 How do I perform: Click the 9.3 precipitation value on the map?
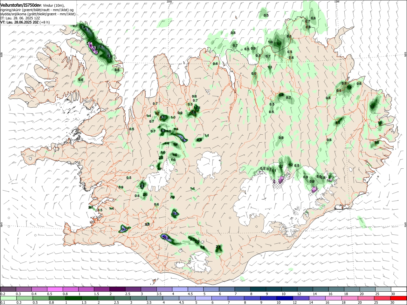[147, 224]
